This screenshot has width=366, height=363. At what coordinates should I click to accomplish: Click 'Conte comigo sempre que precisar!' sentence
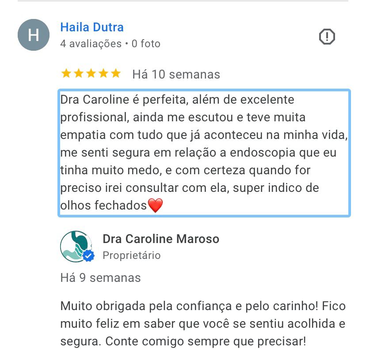click(206, 341)
